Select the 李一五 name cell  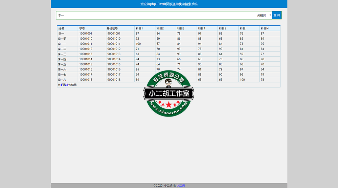point(62,64)
